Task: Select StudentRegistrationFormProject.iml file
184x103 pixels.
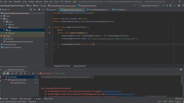Action: click(x=19, y=41)
